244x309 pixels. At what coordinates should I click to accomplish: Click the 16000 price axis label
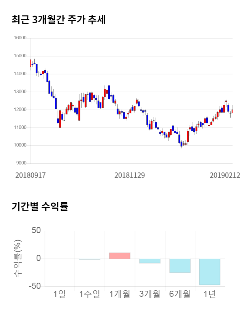20,38
